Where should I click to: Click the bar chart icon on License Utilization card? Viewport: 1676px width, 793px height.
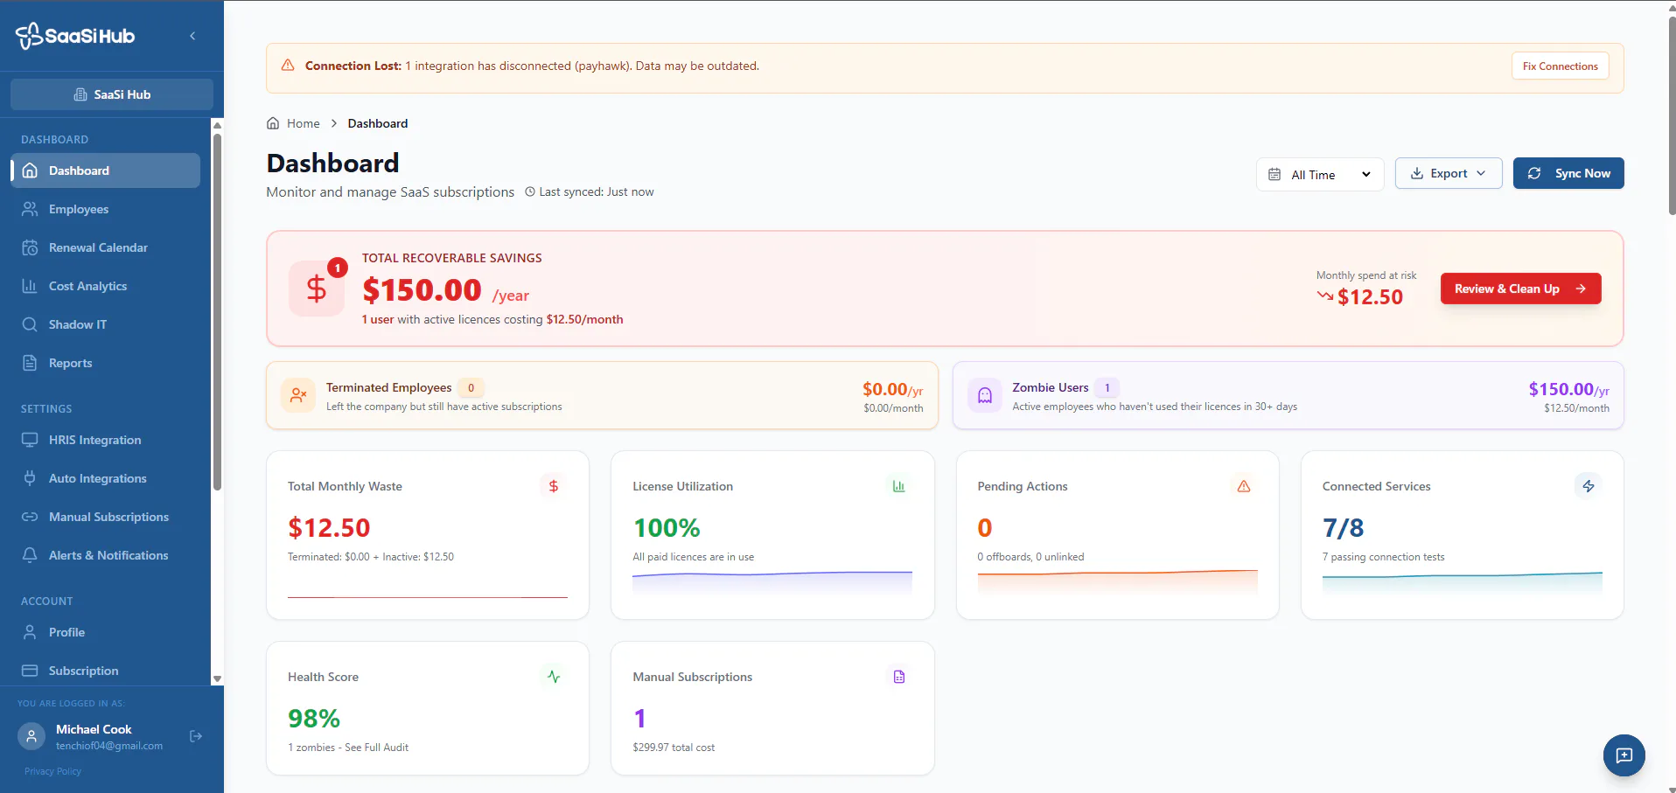point(898,486)
